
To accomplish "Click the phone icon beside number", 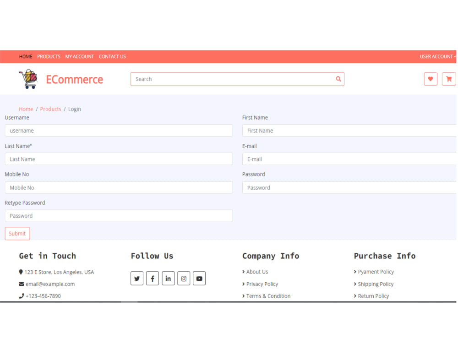I will tap(22, 296).
